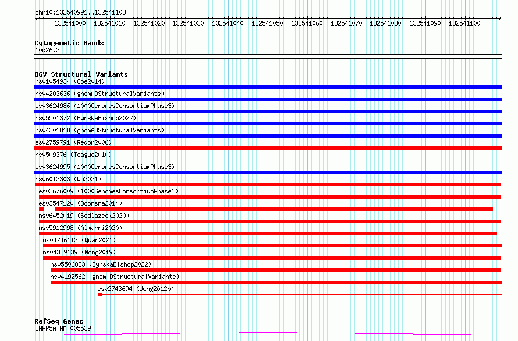Click the chr10:132540991..132541108 region label
Viewport: 518px width, 341px height.
pos(80,13)
